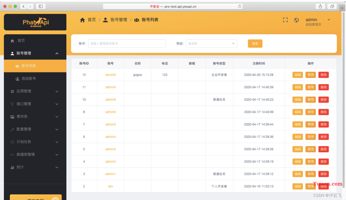Click 禁用 for account dev426
346x200 pixels.
311,75
